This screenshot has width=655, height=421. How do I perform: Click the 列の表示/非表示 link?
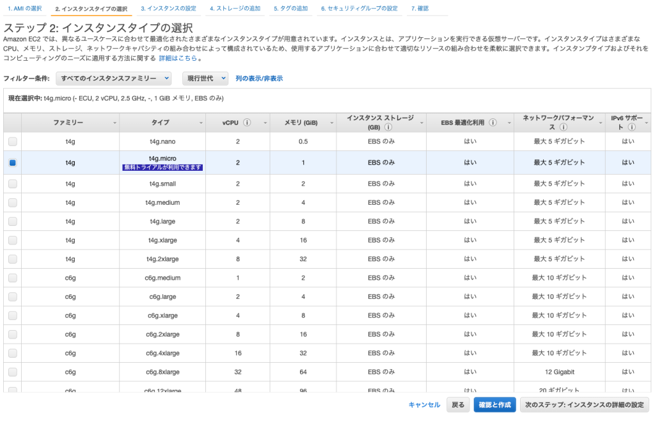point(259,78)
